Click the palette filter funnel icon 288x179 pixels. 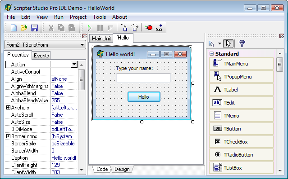pos(242,44)
